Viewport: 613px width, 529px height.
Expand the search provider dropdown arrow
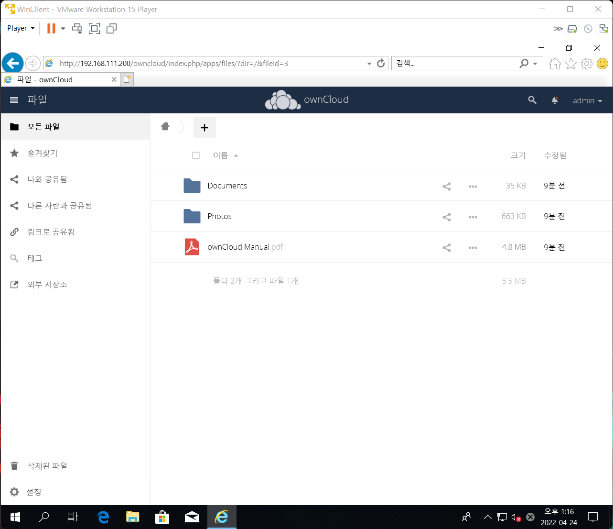535,64
